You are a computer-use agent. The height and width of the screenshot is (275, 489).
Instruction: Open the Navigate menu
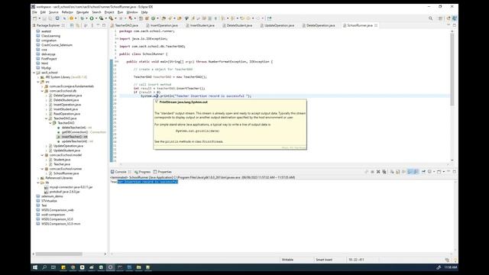tap(83, 12)
